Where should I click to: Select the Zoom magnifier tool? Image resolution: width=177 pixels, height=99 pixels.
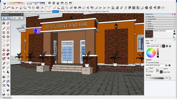(x=4, y=81)
